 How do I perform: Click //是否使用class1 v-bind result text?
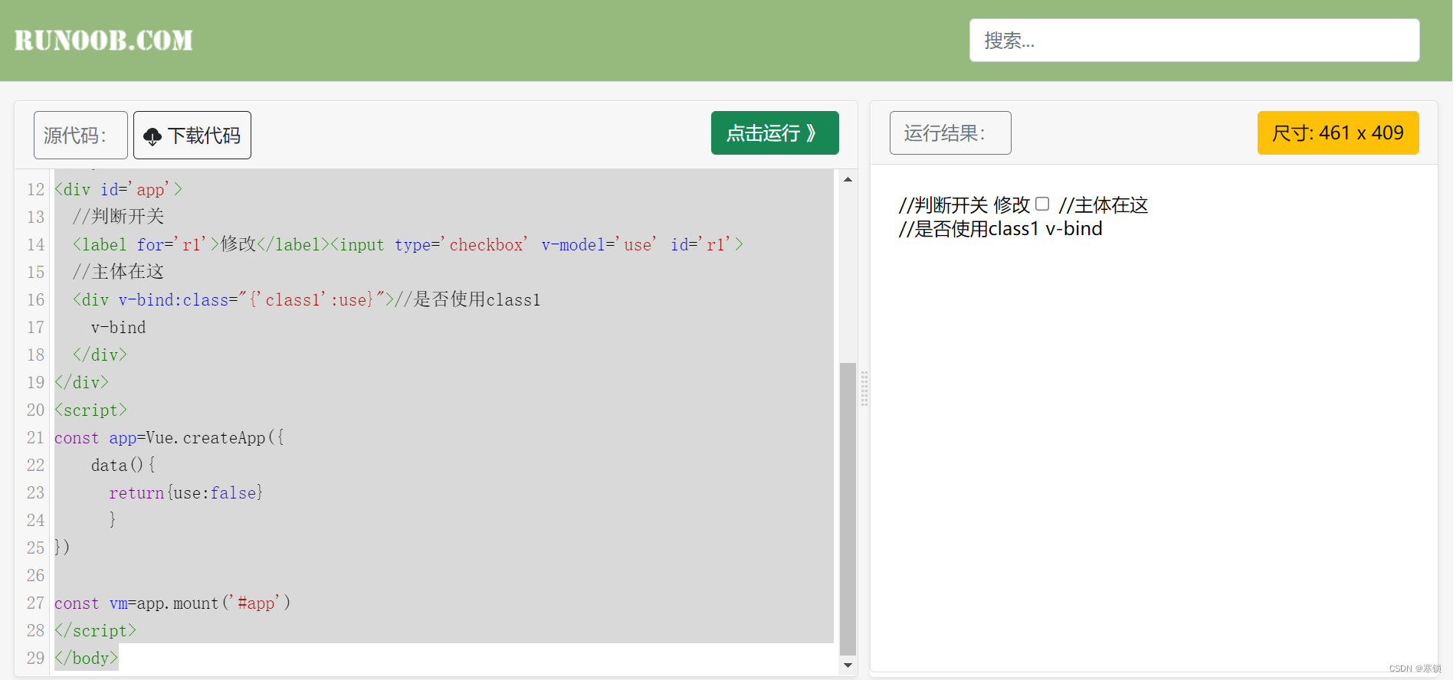pos(1001,229)
